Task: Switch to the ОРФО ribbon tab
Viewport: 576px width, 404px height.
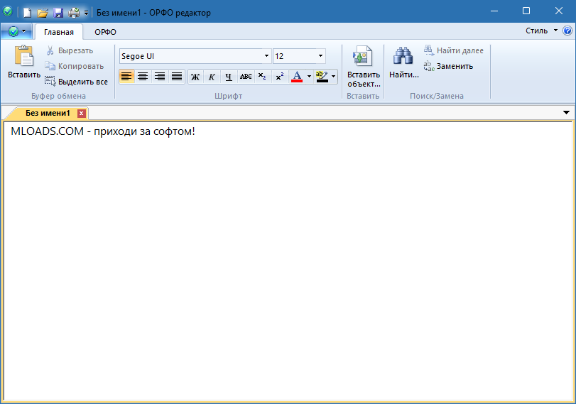Action: [105, 32]
